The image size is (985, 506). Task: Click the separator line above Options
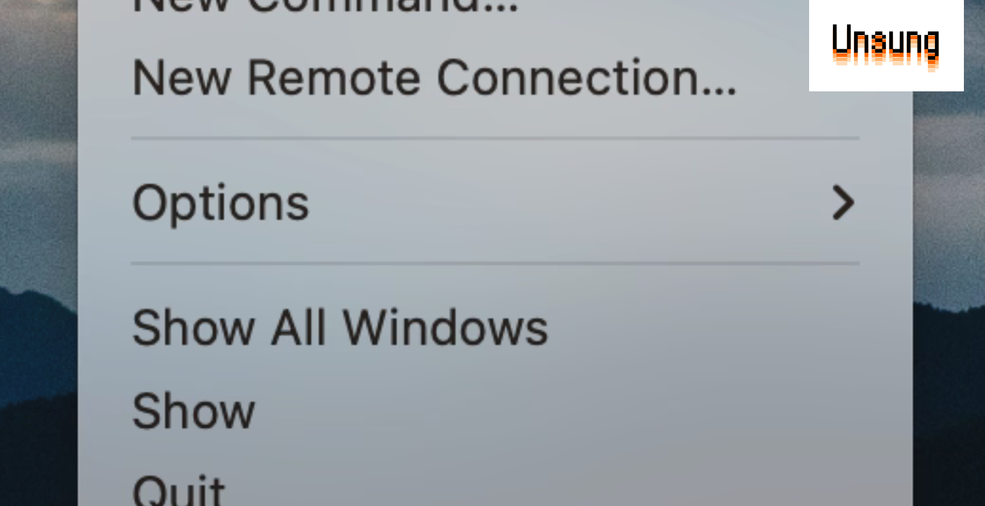[495, 138]
